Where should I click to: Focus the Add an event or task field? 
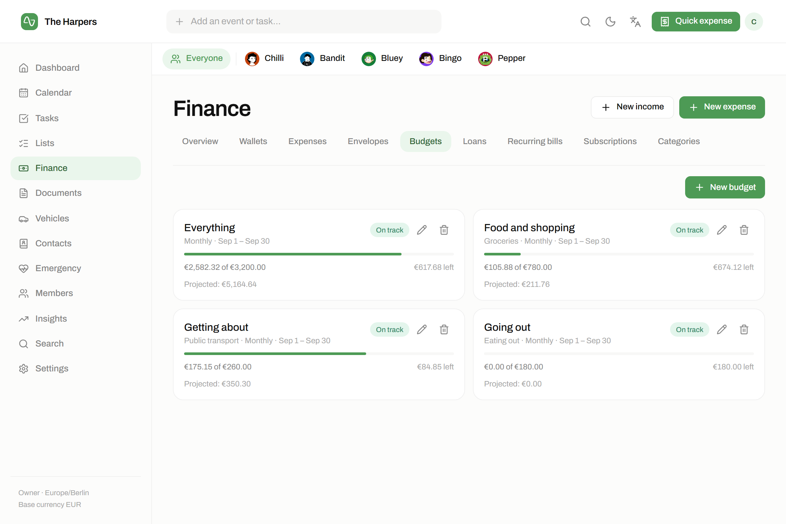coord(304,22)
